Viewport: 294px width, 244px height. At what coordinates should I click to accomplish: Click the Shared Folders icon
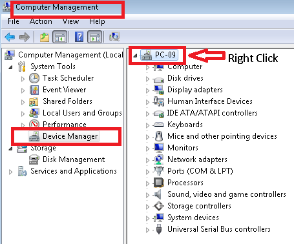[x=34, y=101]
